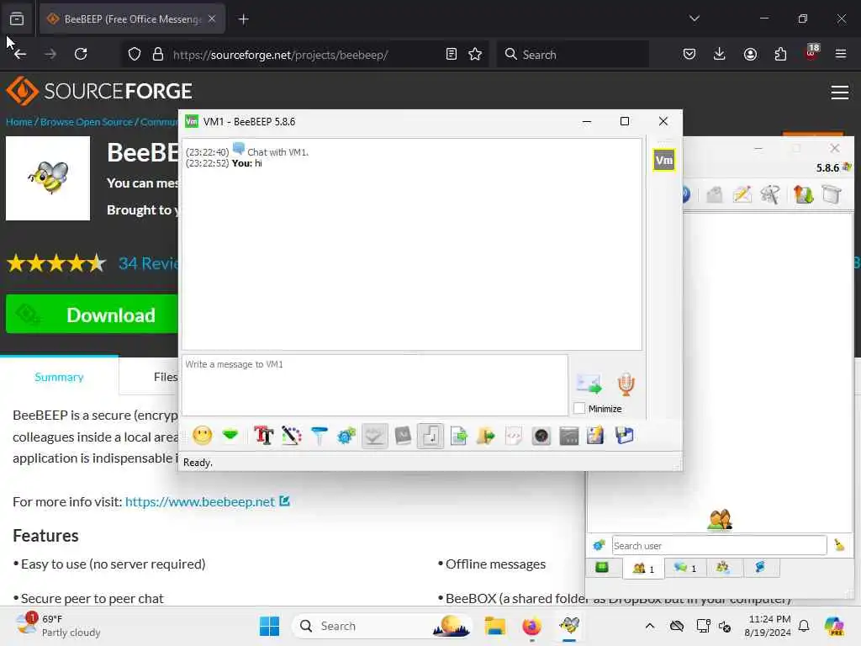Switch to the Summary tab on SourceForge
This screenshot has width=861, height=646.
59,377
